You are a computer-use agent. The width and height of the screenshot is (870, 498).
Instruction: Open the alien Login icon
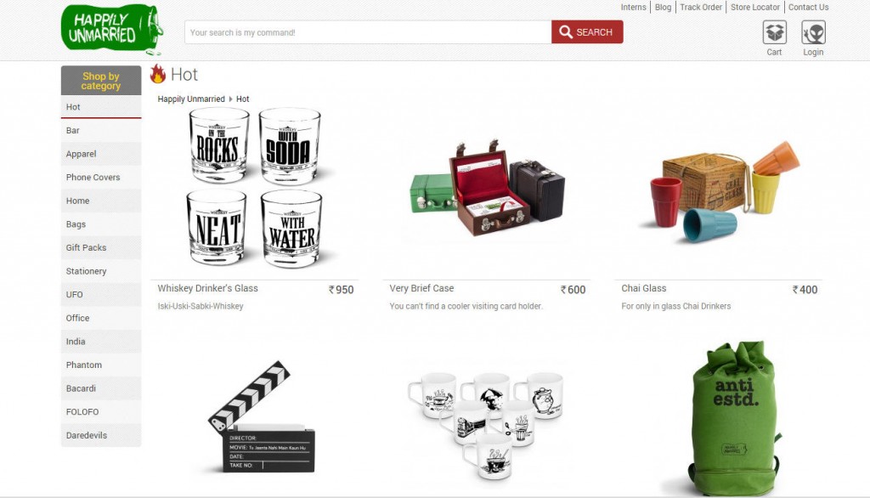click(x=813, y=32)
